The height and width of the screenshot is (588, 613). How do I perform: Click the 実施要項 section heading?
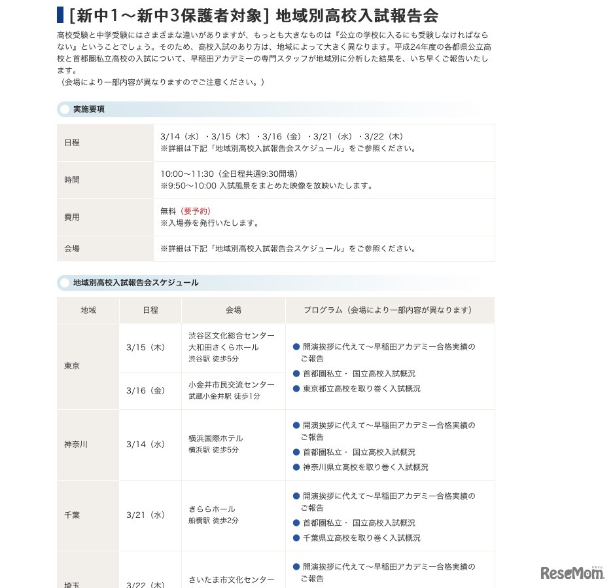tap(89, 109)
